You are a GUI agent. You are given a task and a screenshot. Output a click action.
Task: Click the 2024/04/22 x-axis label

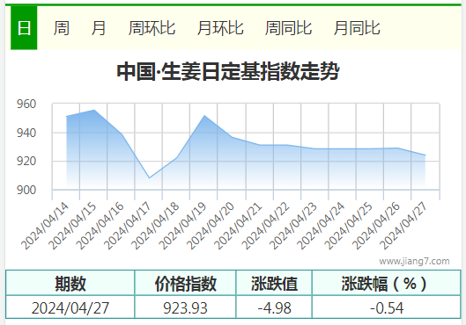click(x=266, y=226)
